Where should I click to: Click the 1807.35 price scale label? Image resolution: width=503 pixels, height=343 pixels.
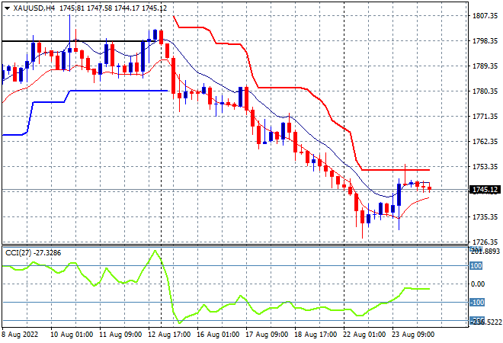coord(485,15)
